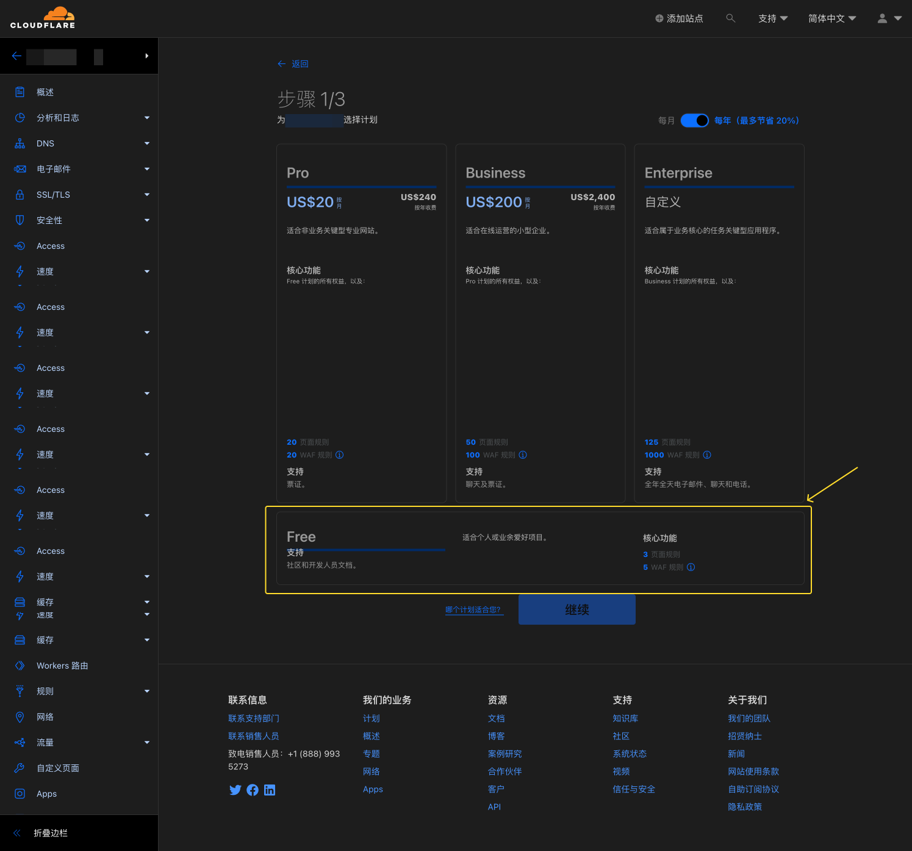Click the 继续 button
Image resolution: width=912 pixels, height=851 pixels.
coord(577,609)
